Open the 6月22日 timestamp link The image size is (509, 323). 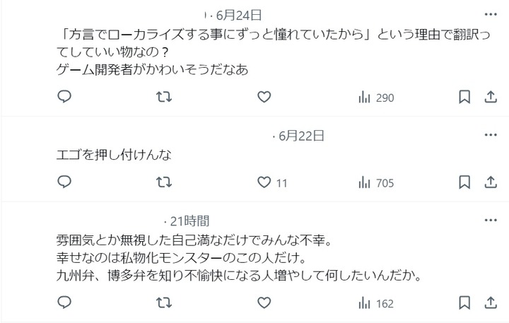[301, 136]
